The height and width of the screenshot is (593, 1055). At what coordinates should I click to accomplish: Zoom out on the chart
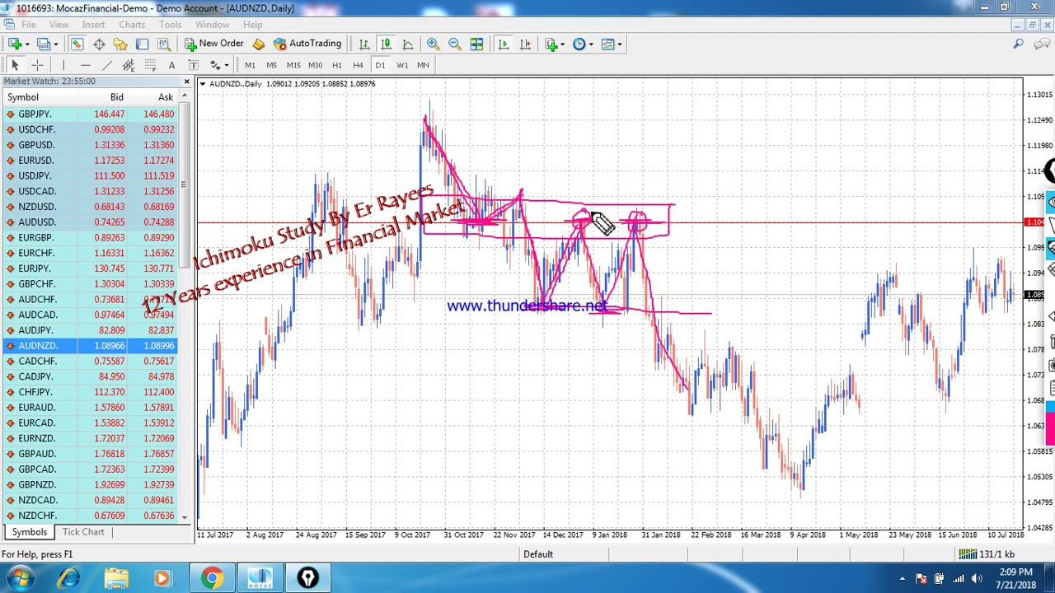pos(454,44)
